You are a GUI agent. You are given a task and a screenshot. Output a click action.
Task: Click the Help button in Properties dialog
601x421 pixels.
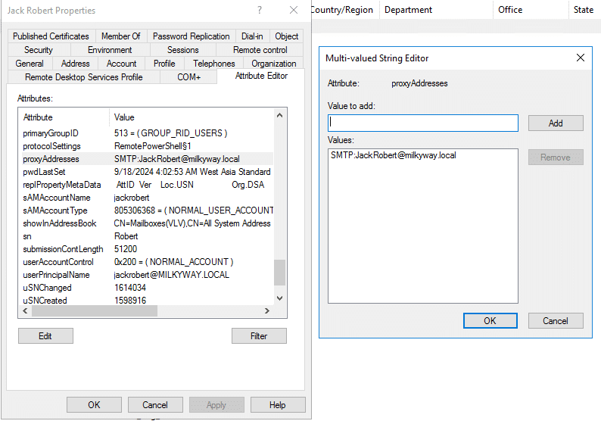click(x=278, y=405)
